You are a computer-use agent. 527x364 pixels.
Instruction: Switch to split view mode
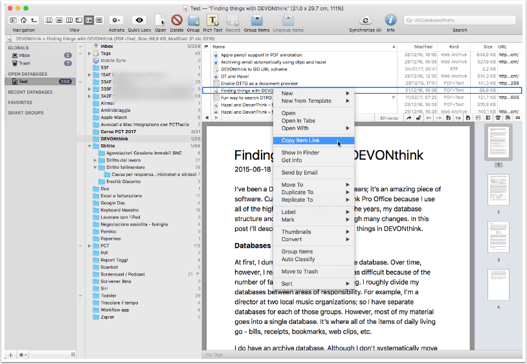pyautogui.click(x=79, y=20)
